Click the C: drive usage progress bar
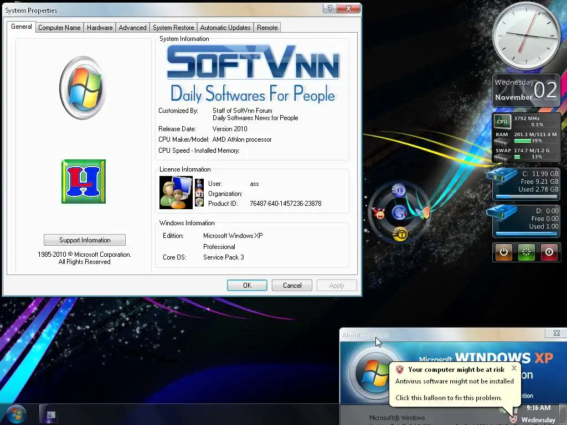Viewport: 567px width, 425px height. (527, 197)
